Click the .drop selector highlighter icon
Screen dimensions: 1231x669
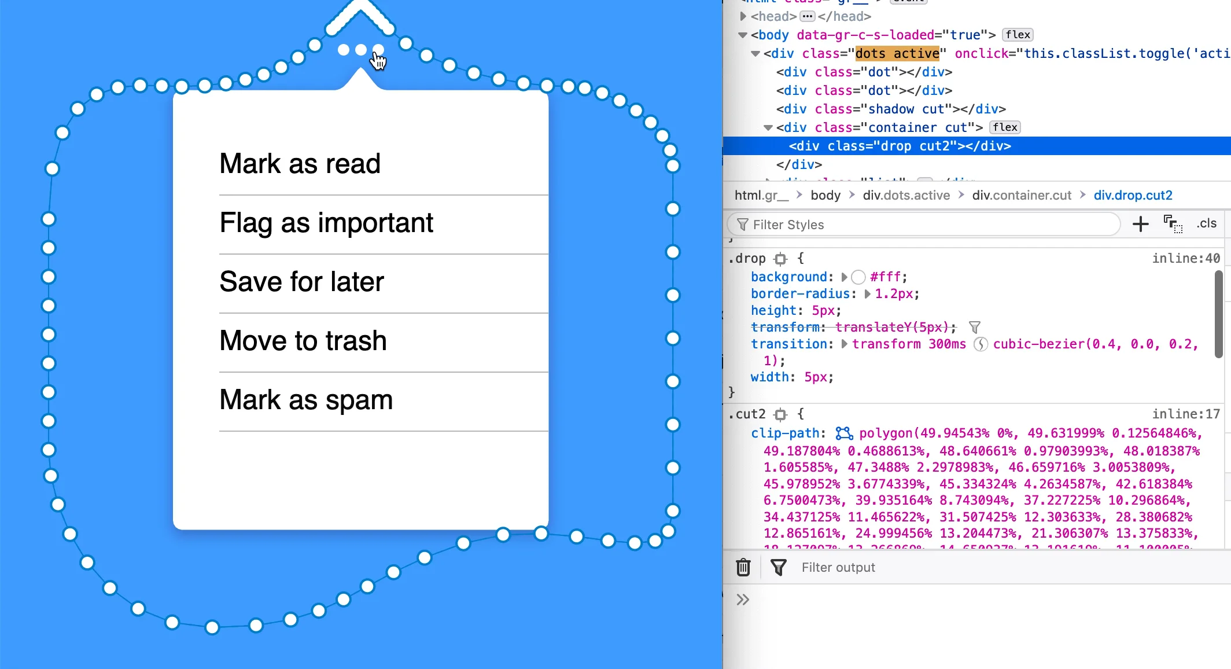781,259
